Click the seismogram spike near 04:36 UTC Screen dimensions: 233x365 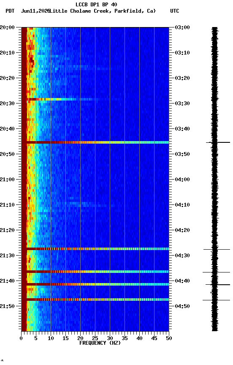tap(216, 272)
